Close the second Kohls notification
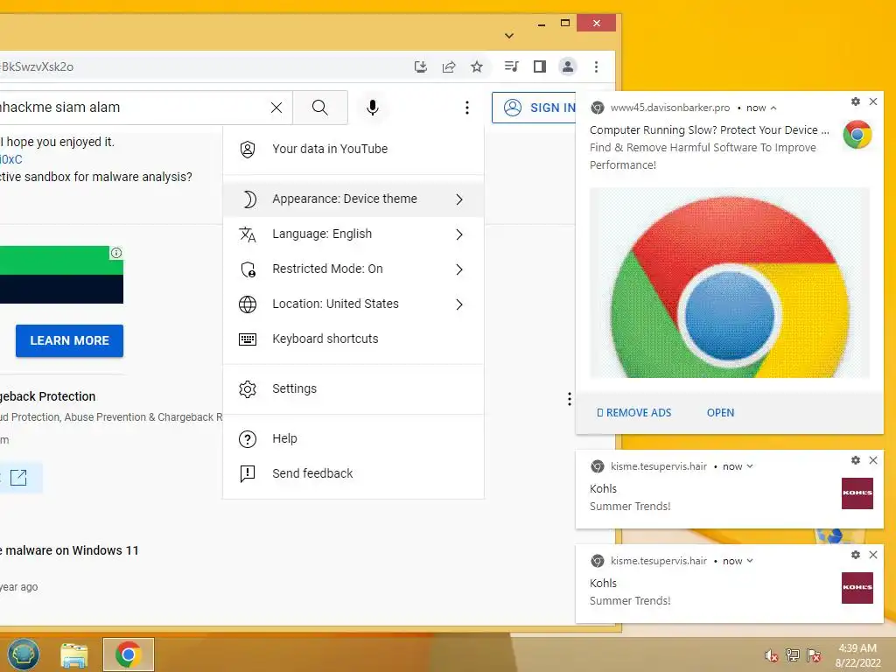 pos(873,554)
